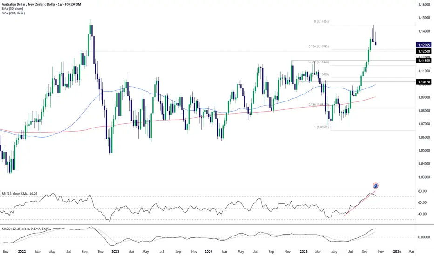Select the Fibonacci 0.236 (1.12582) level label
The width and height of the screenshot is (434, 256).
tap(319, 47)
